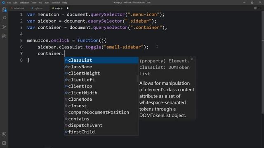Pick dispatchEvent in the suggestion list
The width and height of the screenshot is (264, 148).
101,125
